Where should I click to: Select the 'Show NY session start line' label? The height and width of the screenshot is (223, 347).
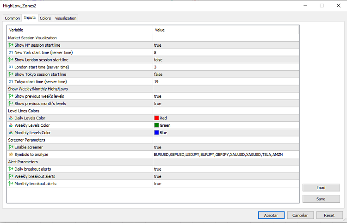click(x=37, y=45)
